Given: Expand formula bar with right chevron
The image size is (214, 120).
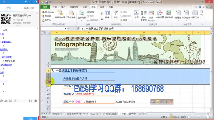Looking at the screenshot, I should tap(211, 29).
